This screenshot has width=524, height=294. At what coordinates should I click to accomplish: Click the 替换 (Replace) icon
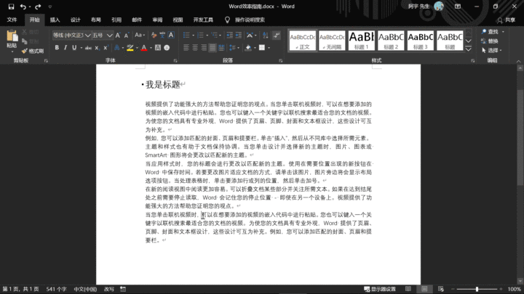pyautogui.click(x=483, y=41)
